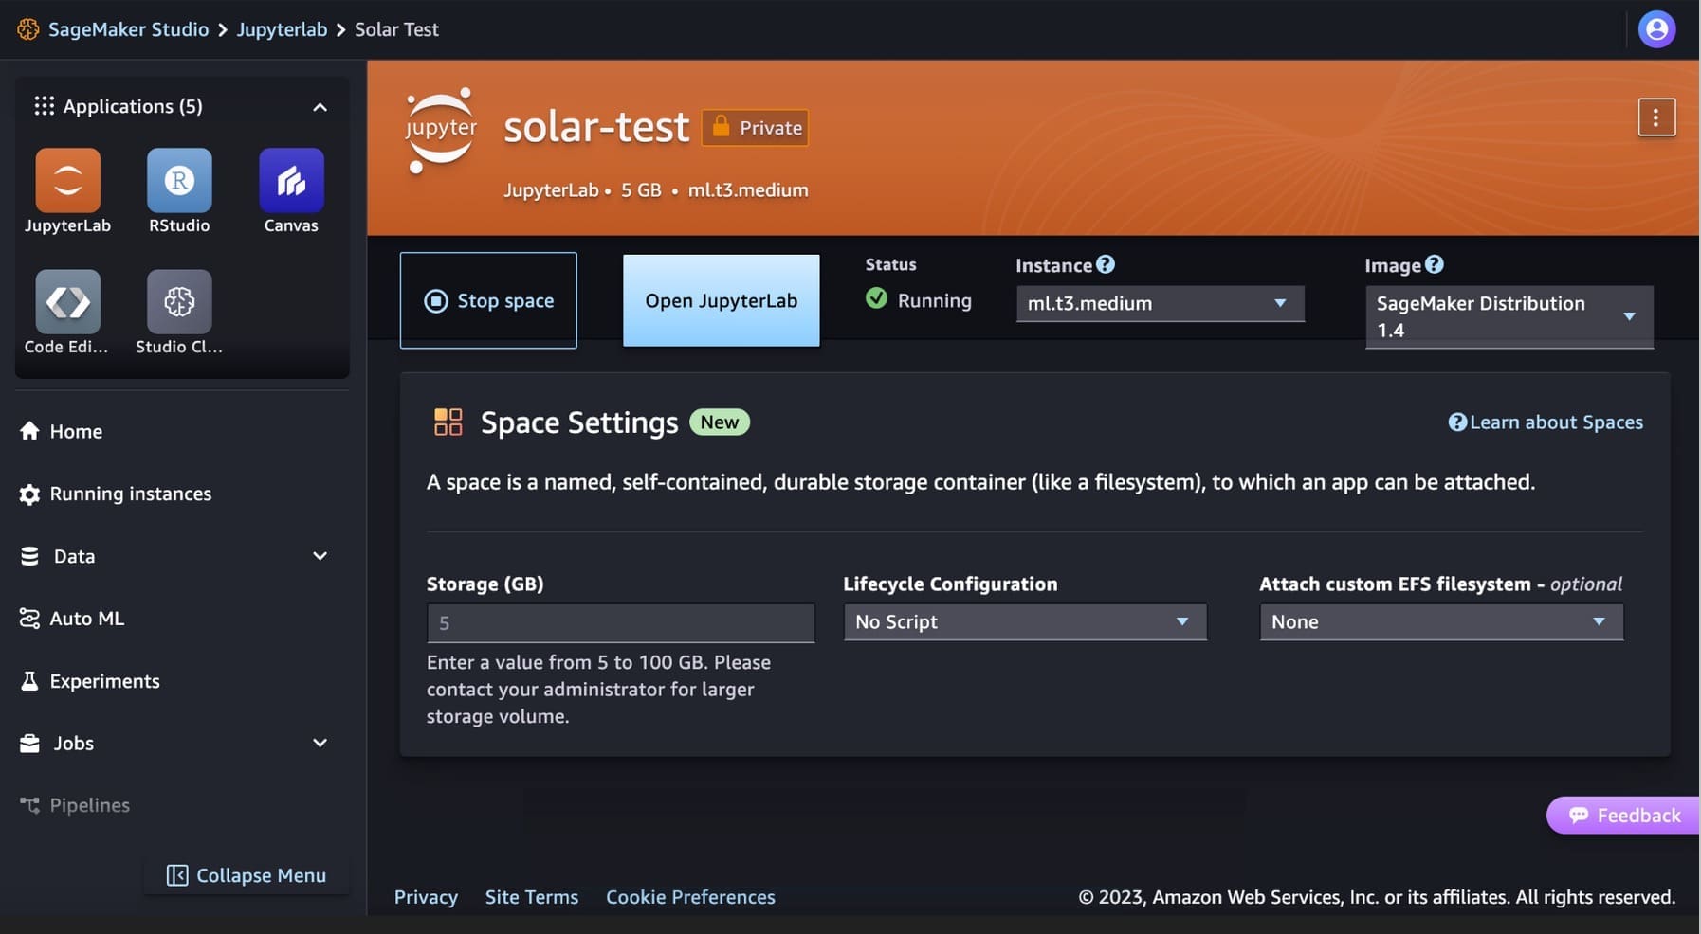Click the Experiments flask icon
The height and width of the screenshot is (934, 1701).
tap(29, 681)
